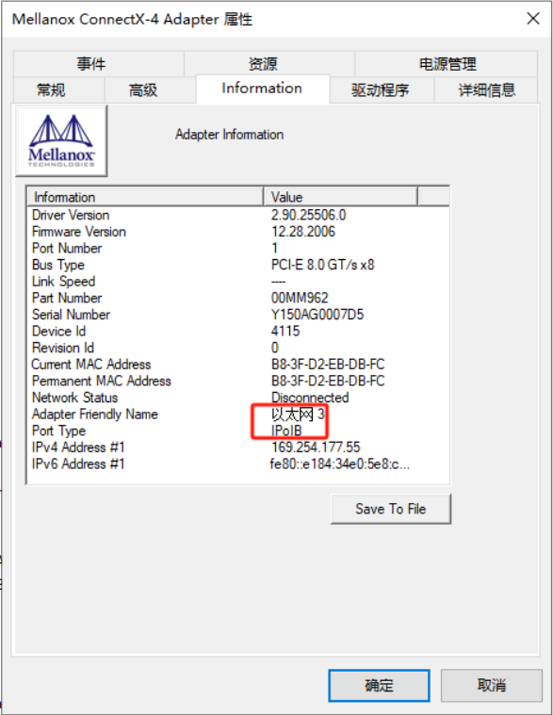The width and height of the screenshot is (553, 715).
Task: Open the 电源管理 tab
Action: (447, 64)
